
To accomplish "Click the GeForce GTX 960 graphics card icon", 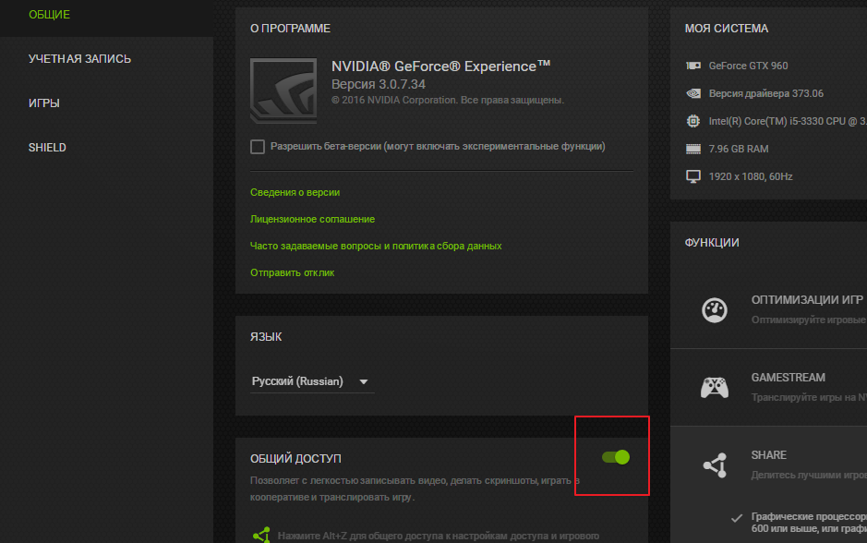I will coord(693,66).
